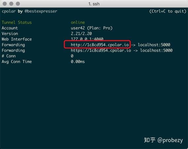Screen dimensions: 188x149
Task: Click the 'Tunnel Status' label
Action: [17, 22]
